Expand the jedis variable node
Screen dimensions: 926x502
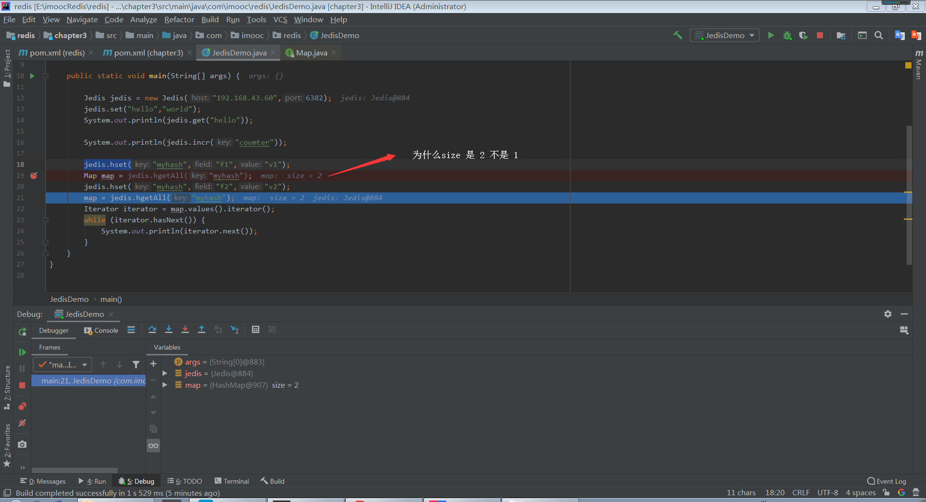[165, 373]
